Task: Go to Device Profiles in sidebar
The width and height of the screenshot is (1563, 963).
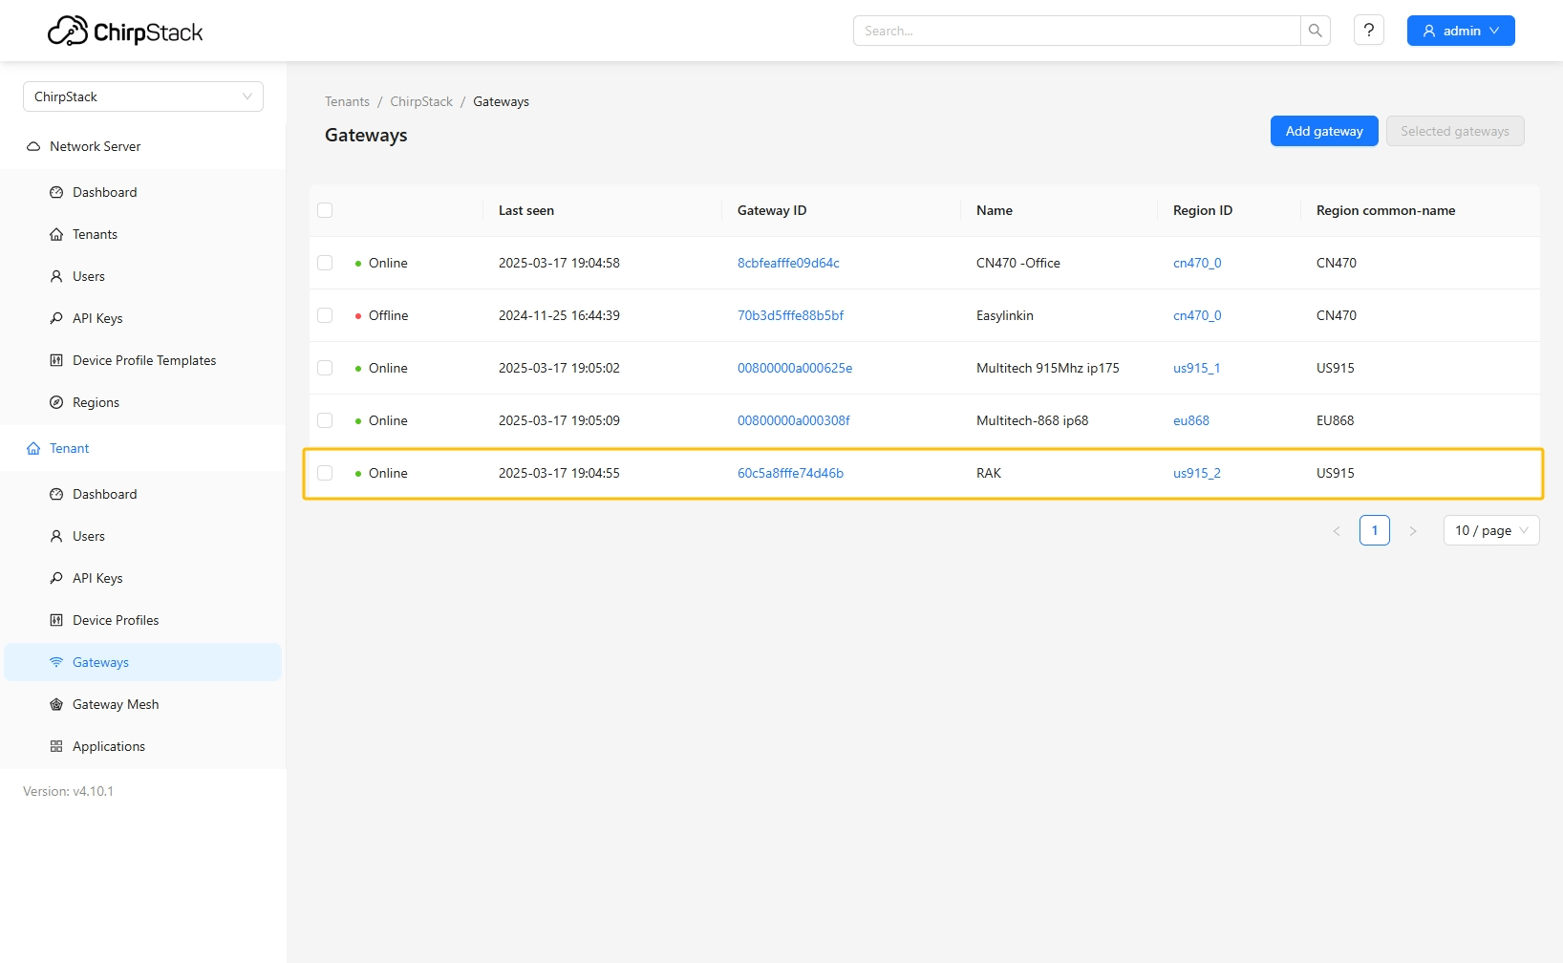Action: coord(116,620)
